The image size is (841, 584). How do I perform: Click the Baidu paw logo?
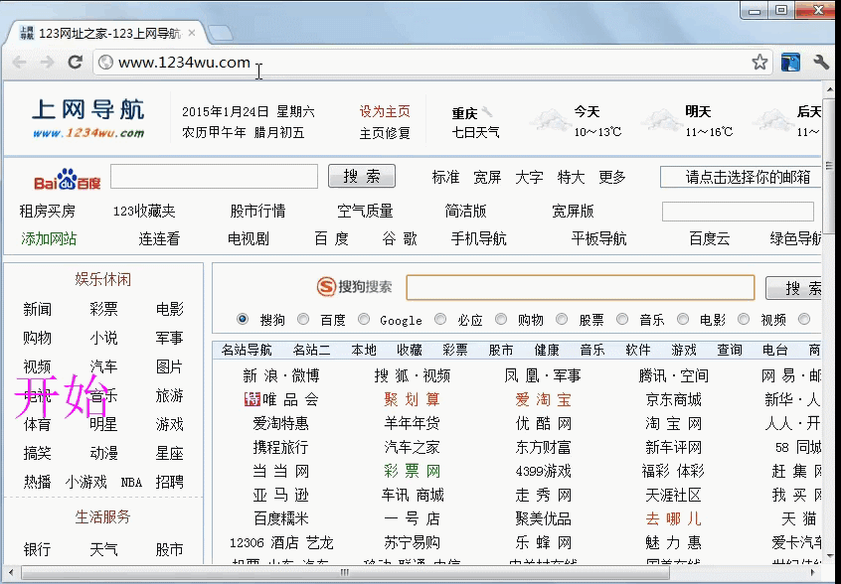pos(67,179)
